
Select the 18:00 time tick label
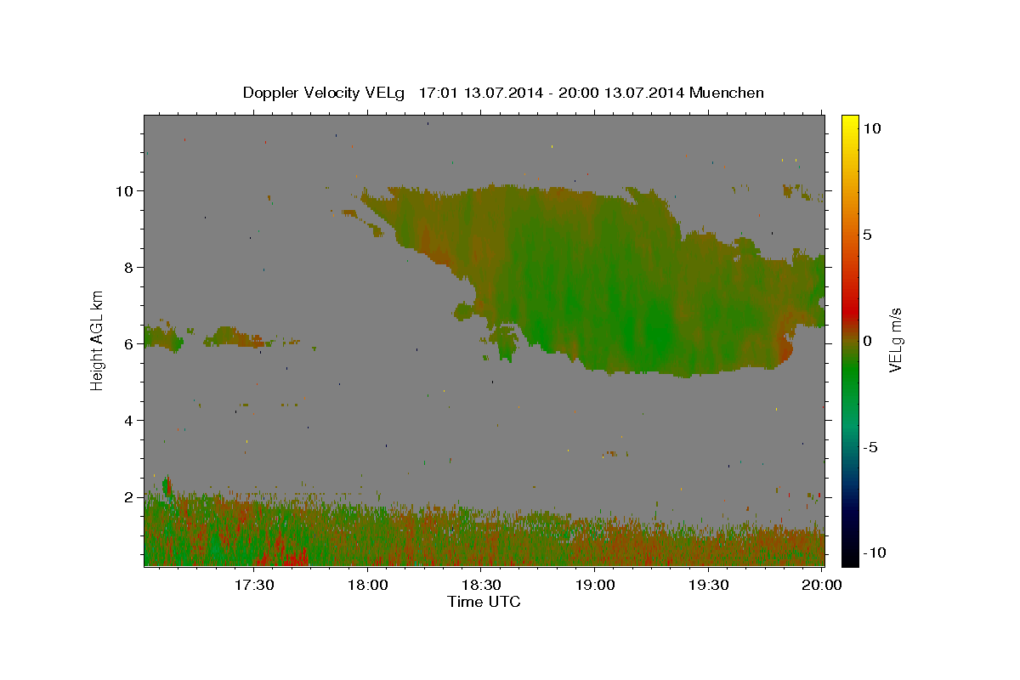coord(368,585)
